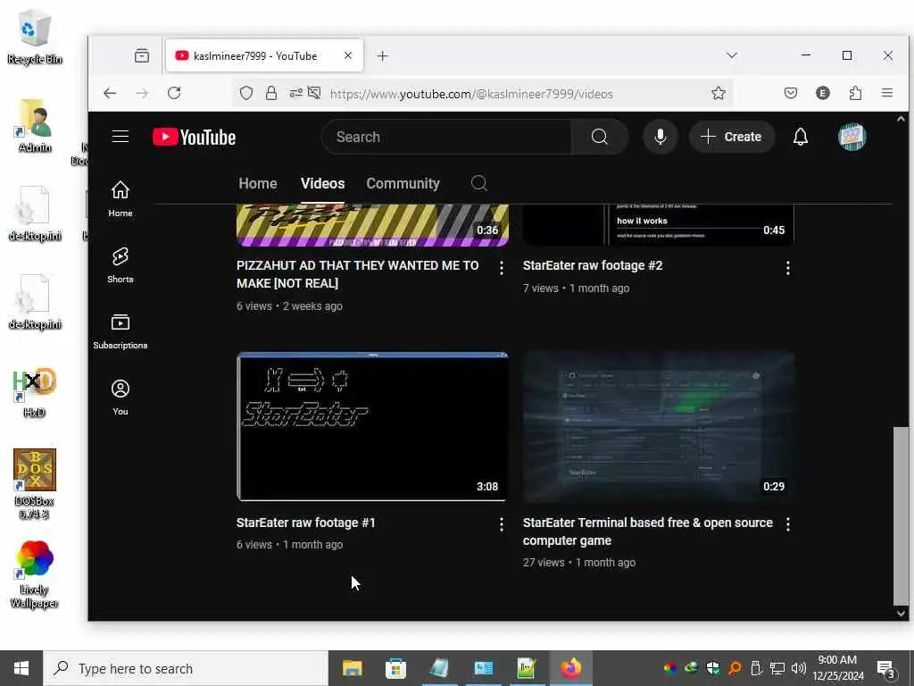Viewport: 914px width, 686px height.
Task: Click the Create button
Action: (x=732, y=137)
